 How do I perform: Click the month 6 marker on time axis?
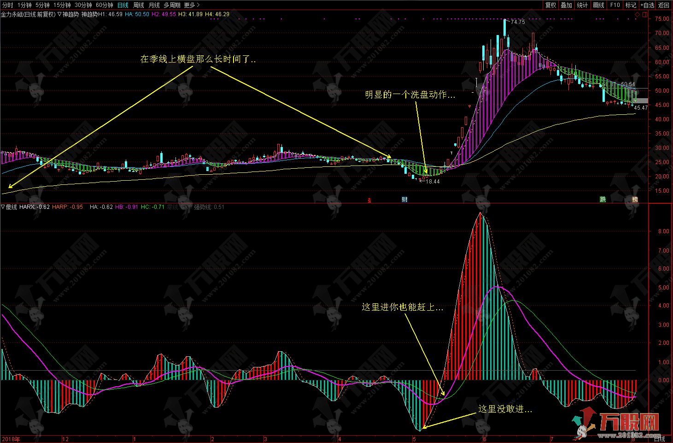pos(485,439)
